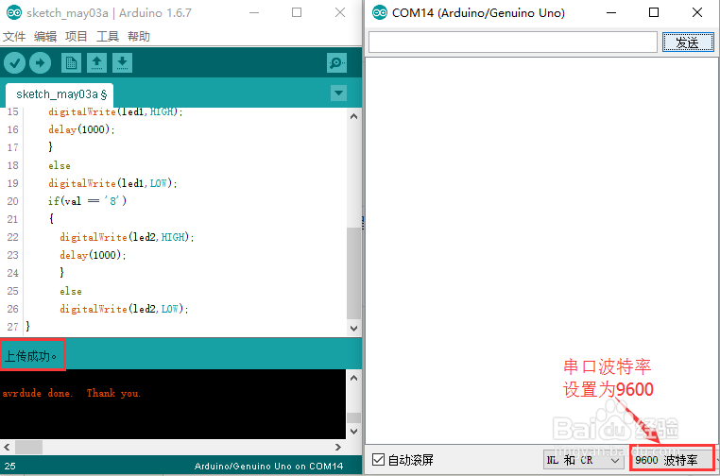This screenshot has height=476, width=720.
Task: Click the Save sketch (down arrow) icon
Action: (x=122, y=63)
